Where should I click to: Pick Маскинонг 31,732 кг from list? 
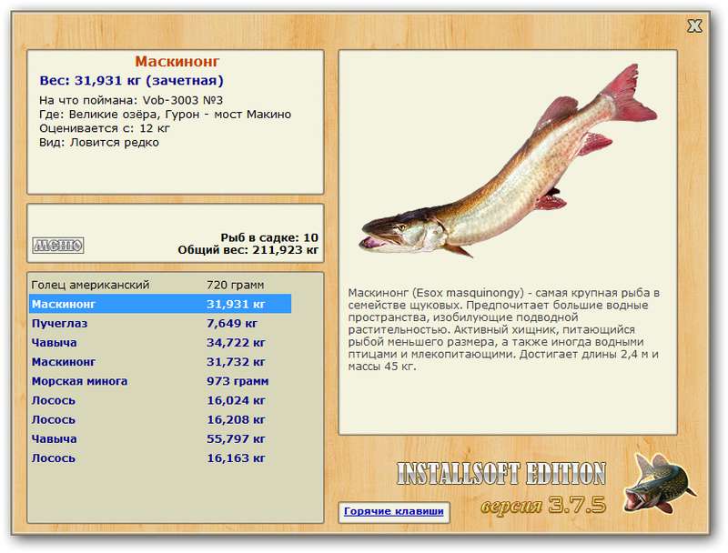(160, 362)
